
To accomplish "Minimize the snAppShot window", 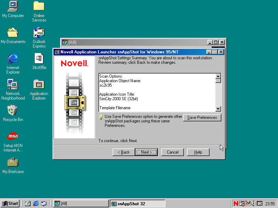I will coord(209,52).
